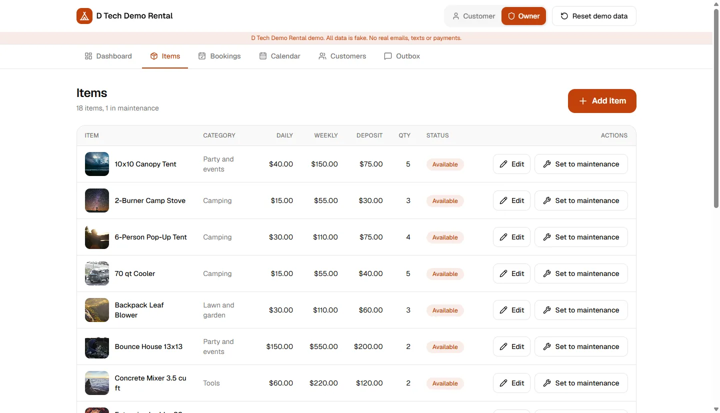Set 6-Person Pop-Up Tent to maintenance
This screenshot has height=413, width=720.
coord(581,237)
